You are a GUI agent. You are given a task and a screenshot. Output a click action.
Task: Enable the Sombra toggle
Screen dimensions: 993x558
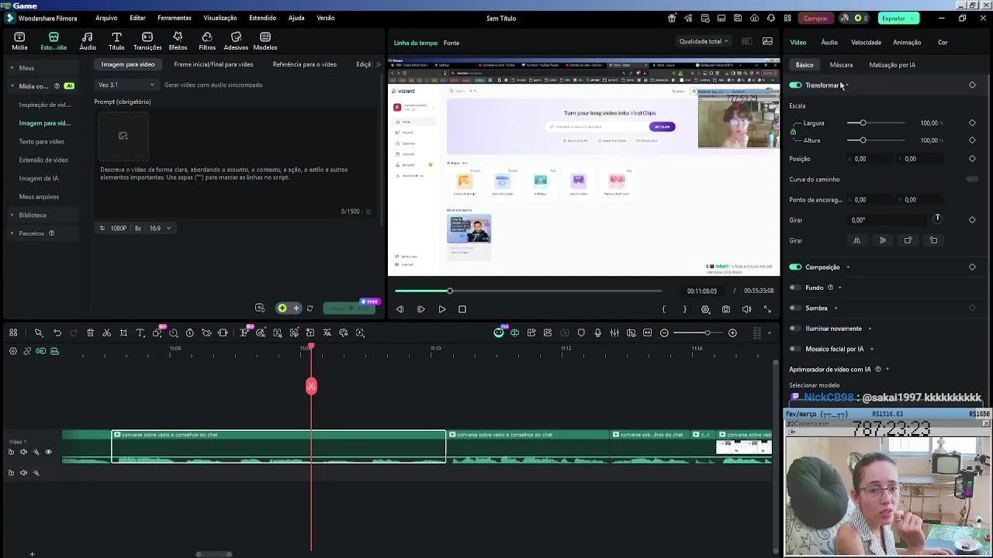[x=795, y=308]
